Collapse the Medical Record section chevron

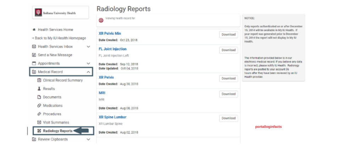click(x=88, y=72)
